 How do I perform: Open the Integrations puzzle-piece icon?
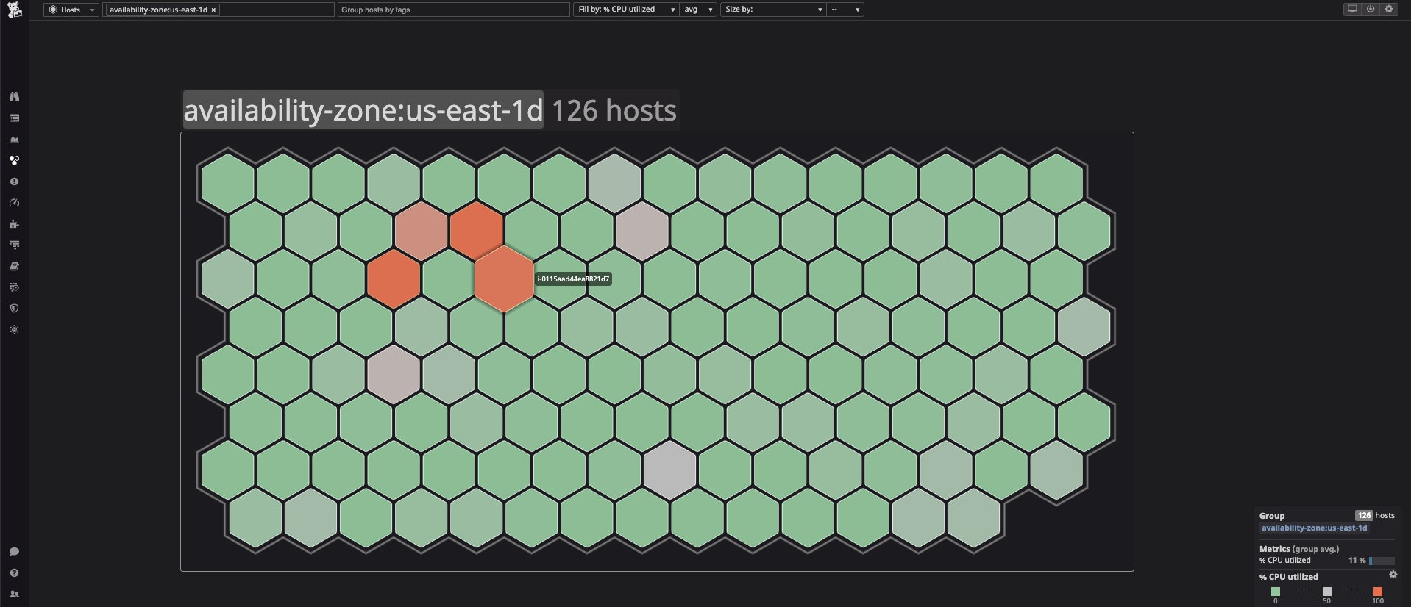(14, 224)
